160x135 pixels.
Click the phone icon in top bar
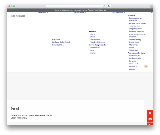coord(88,10)
